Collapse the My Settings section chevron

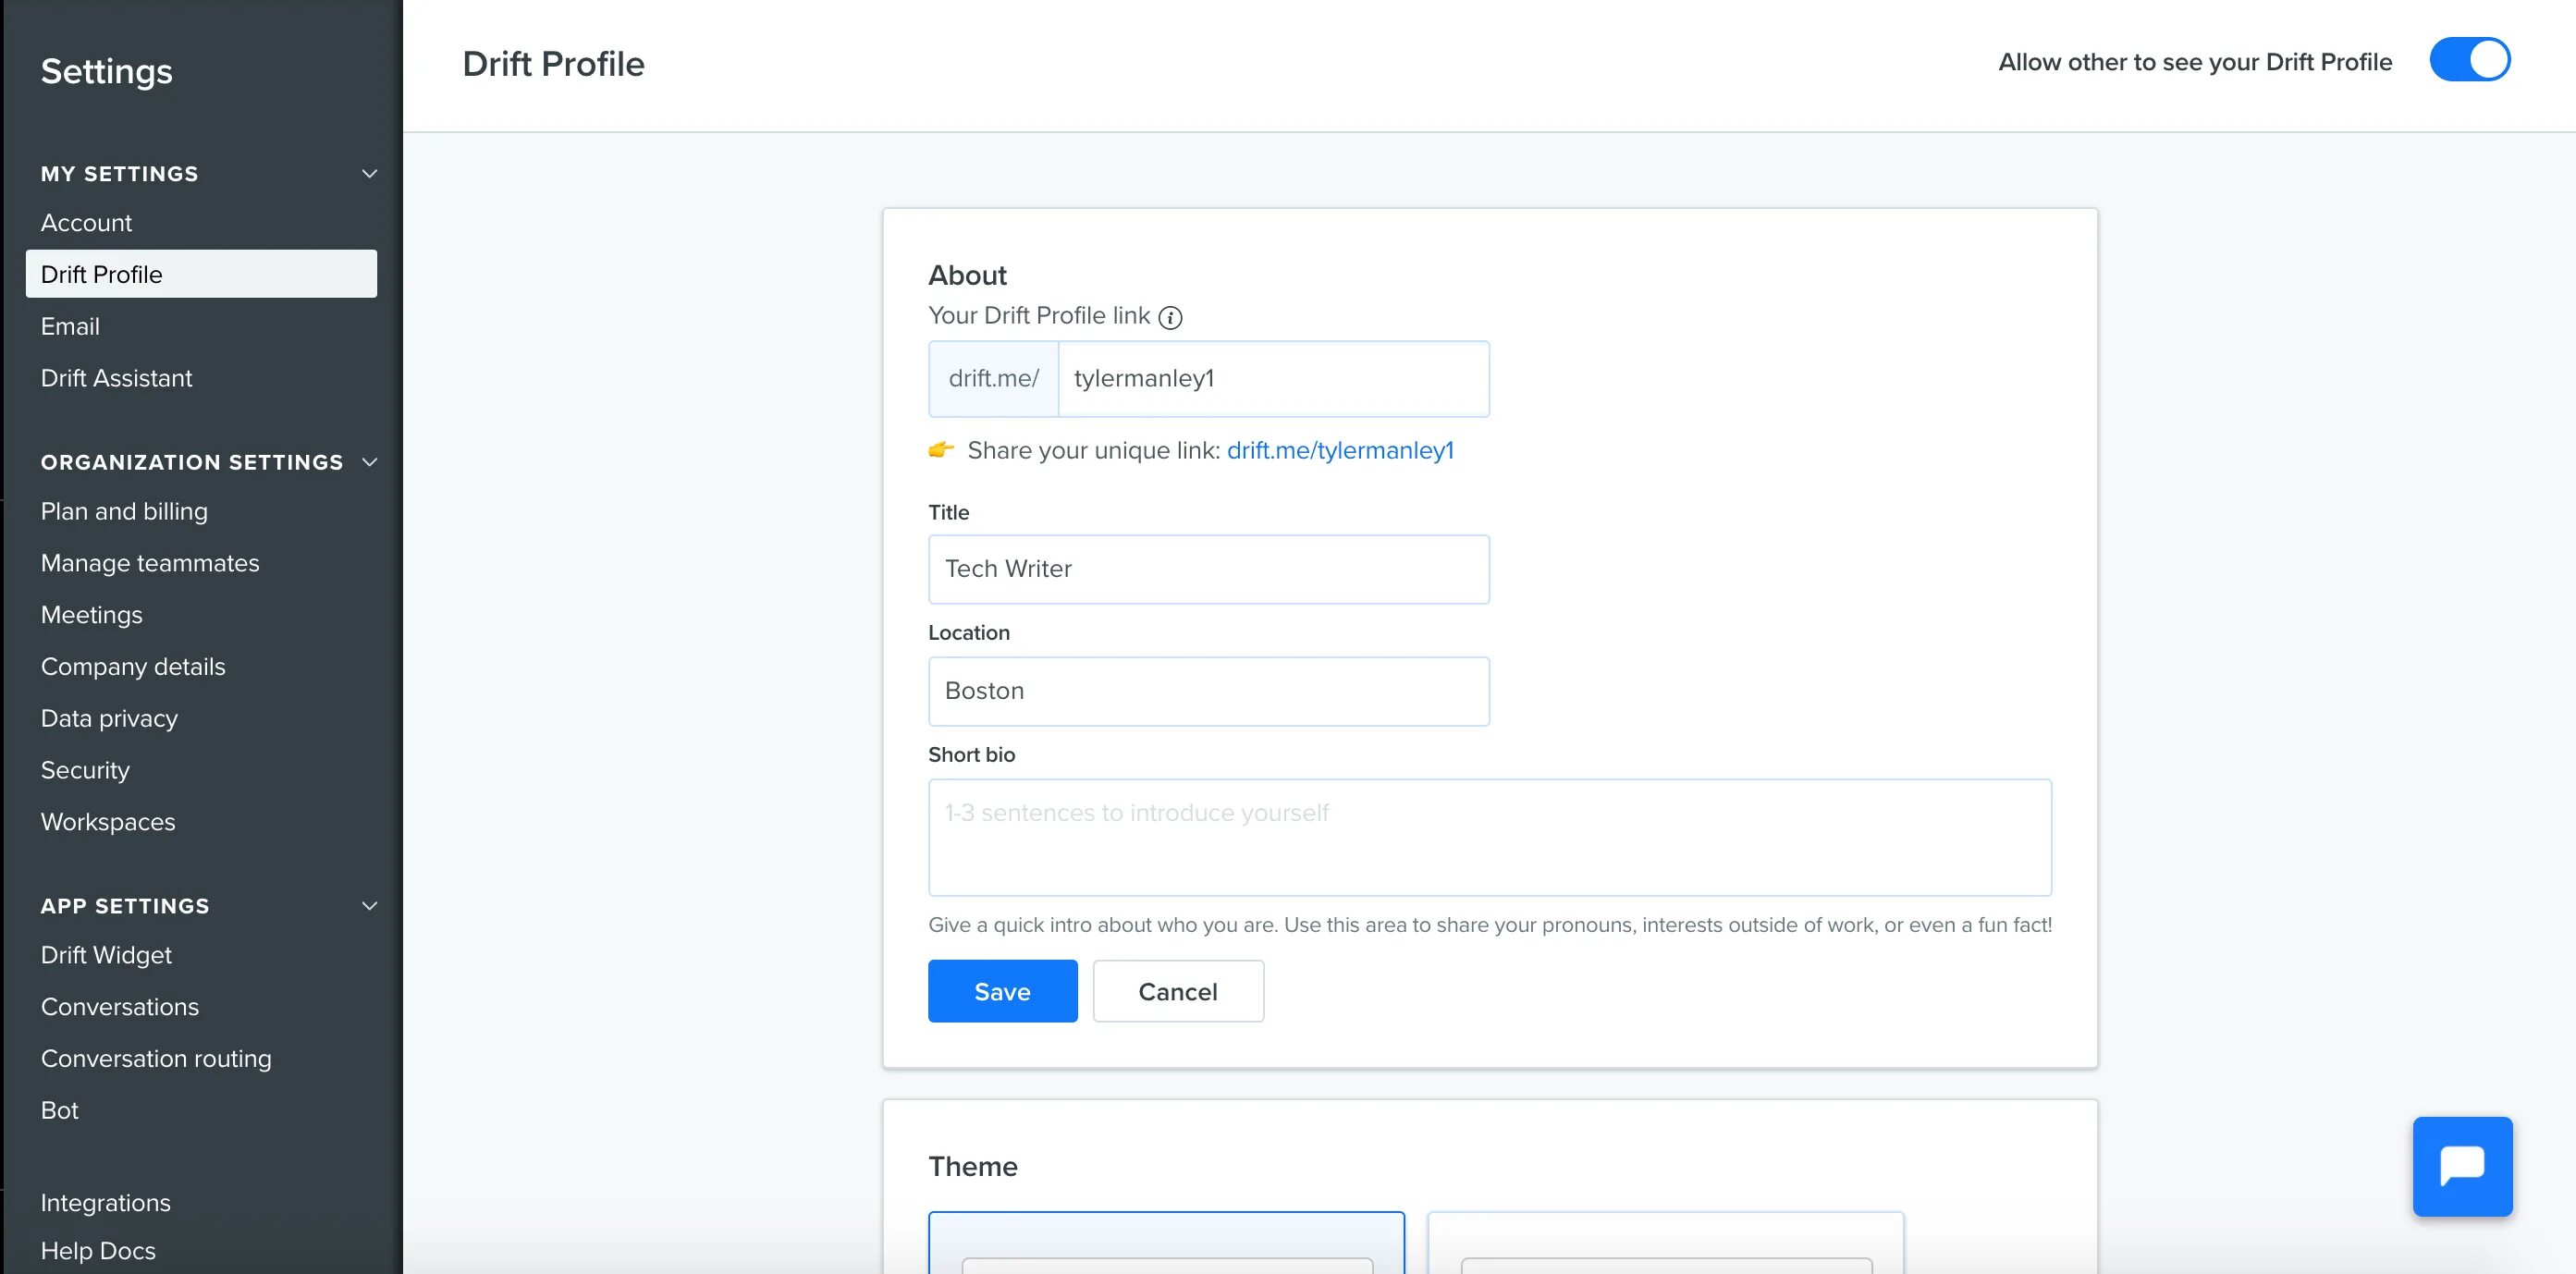pos(369,174)
